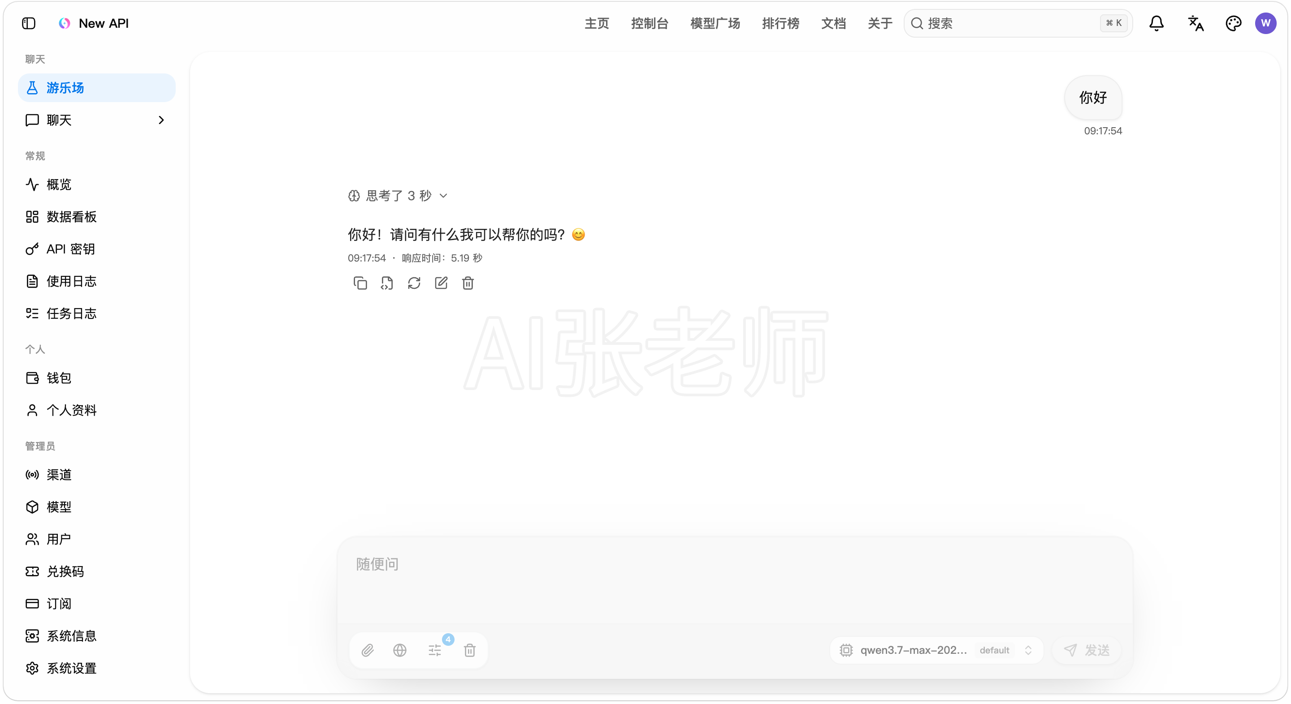Regenerate the assistant response

coord(414,283)
